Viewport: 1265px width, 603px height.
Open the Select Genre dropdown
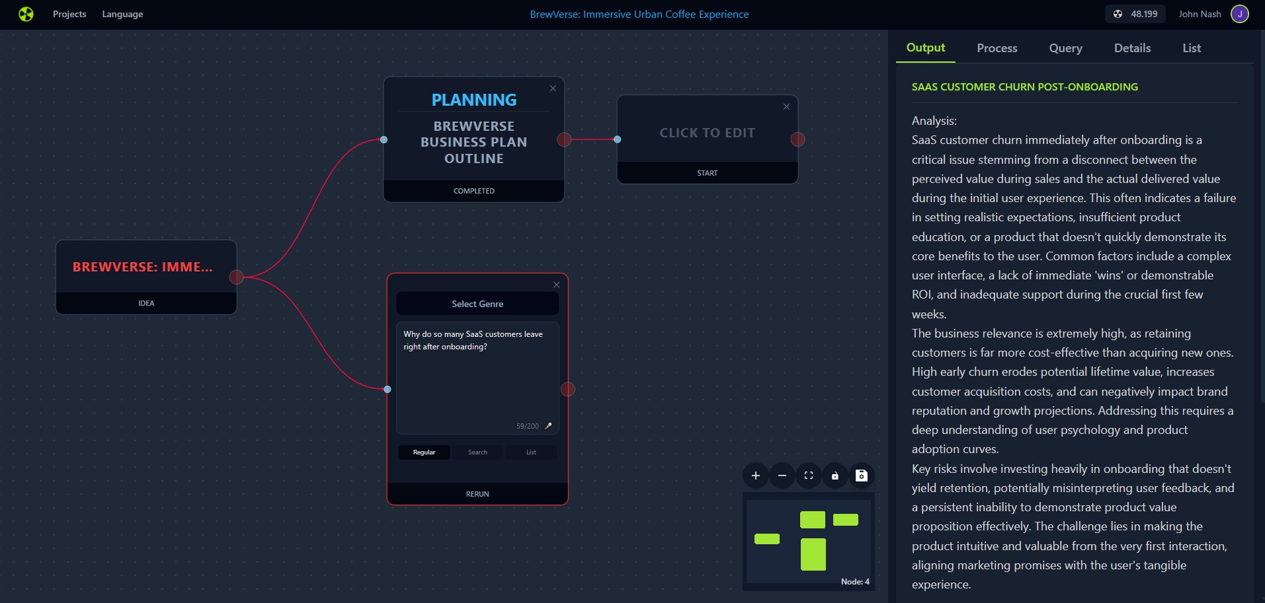click(477, 304)
